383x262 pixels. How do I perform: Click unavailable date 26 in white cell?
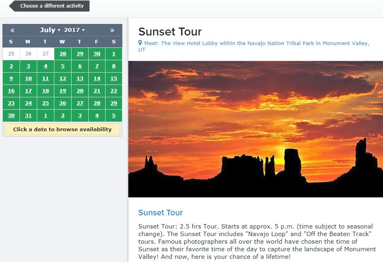point(28,54)
